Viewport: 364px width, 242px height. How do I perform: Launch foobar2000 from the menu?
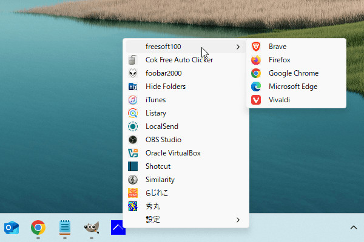point(186,73)
